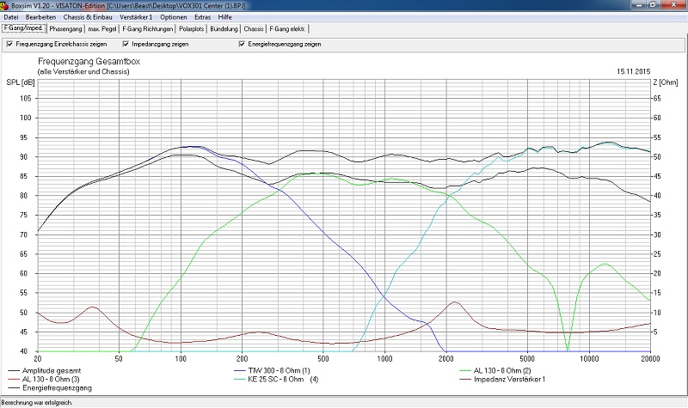Switch to the Polarplots tab
The width and height of the screenshot is (688, 408).
[x=193, y=28]
